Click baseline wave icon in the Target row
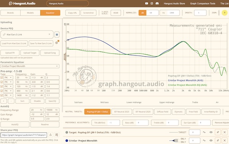Image resolution: width=229 pixels, height=144 pixels. (204, 132)
